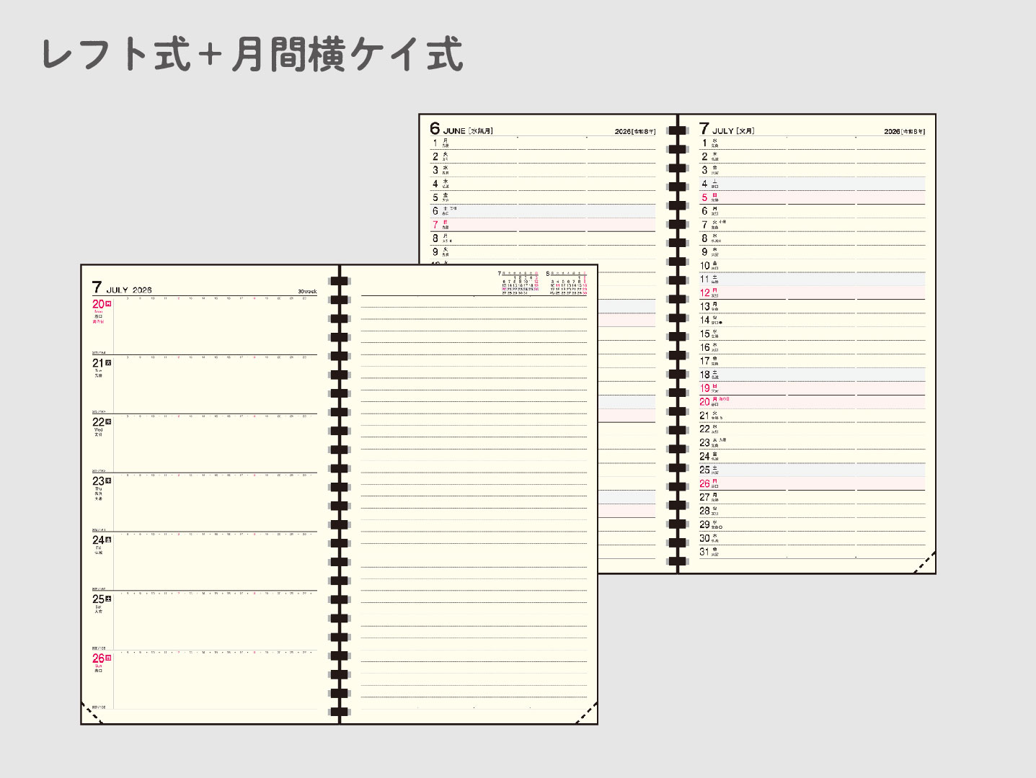
Task: Click Saturday 4 in the July monthly list
Action: click(704, 184)
